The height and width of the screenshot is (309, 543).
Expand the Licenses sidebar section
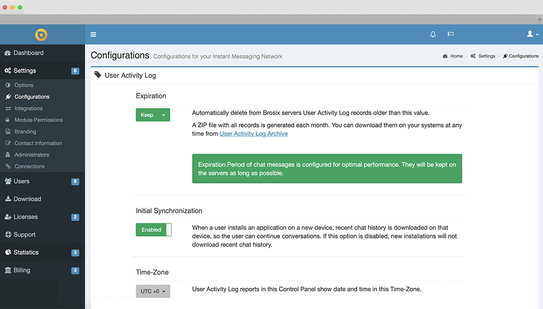coord(42,216)
